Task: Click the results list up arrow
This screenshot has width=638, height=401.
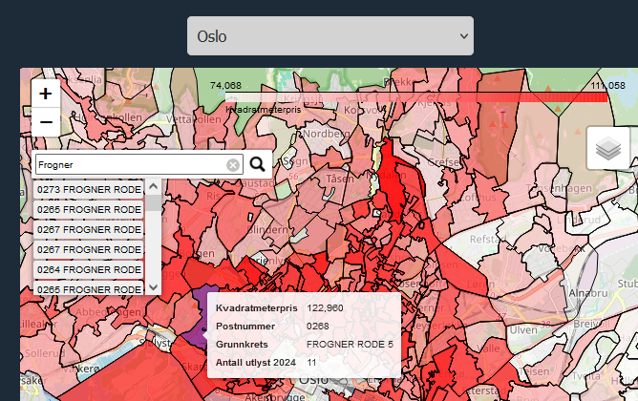Action: coord(154,187)
